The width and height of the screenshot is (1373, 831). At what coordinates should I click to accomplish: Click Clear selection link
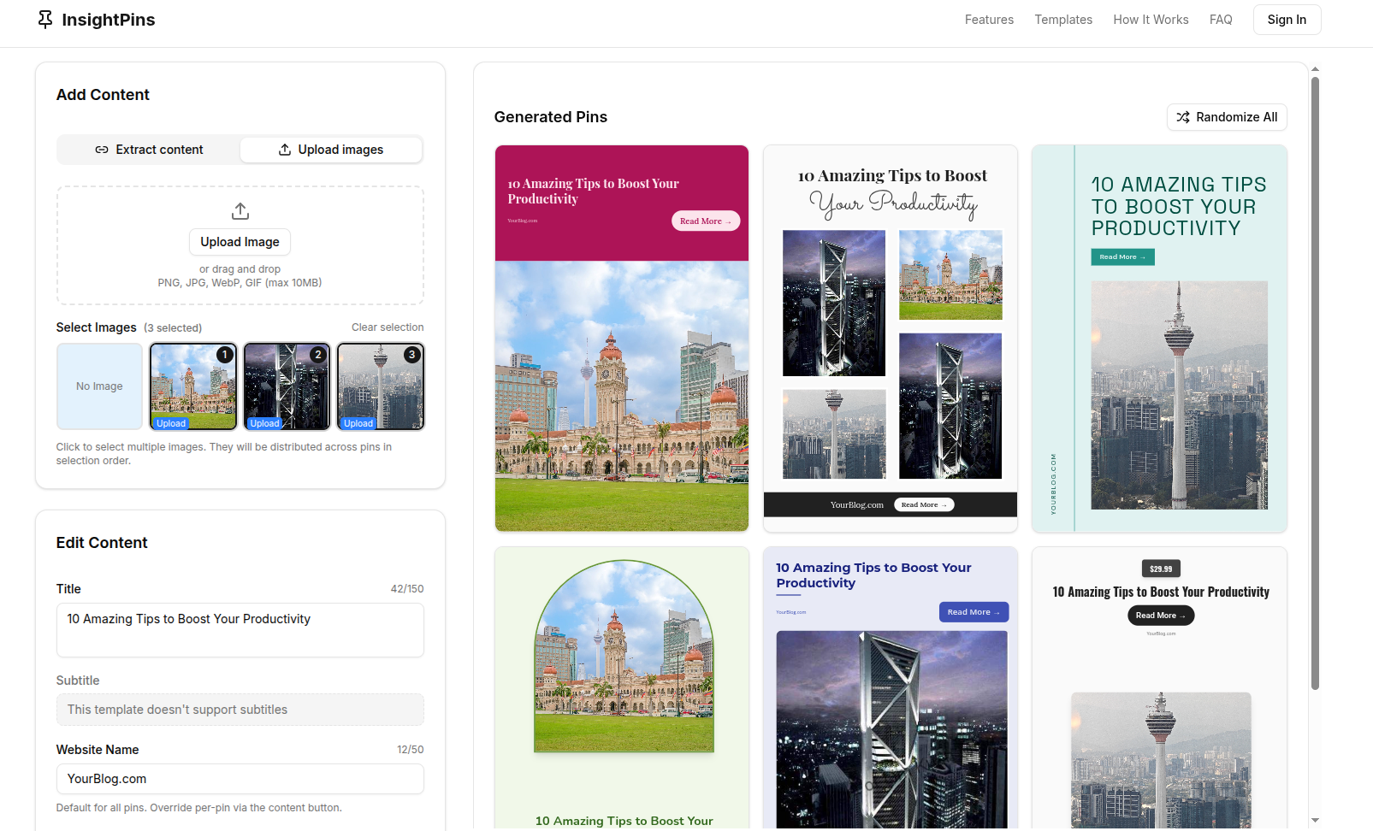tap(388, 327)
